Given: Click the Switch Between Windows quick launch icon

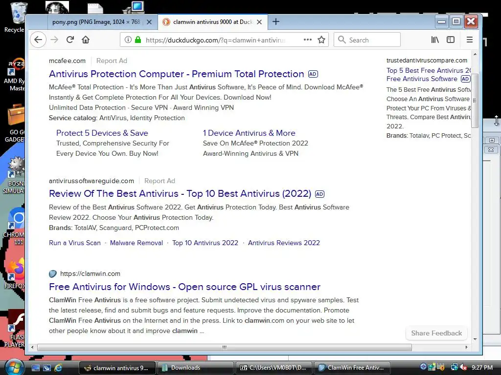Looking at the screenshot, I should pos(47,368).
